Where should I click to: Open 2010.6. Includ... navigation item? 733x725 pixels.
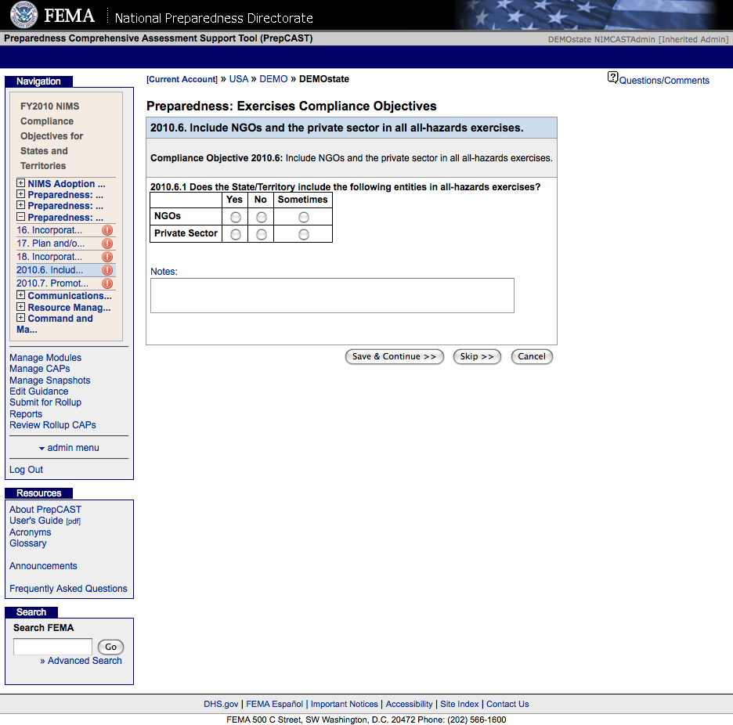point(49,270)
